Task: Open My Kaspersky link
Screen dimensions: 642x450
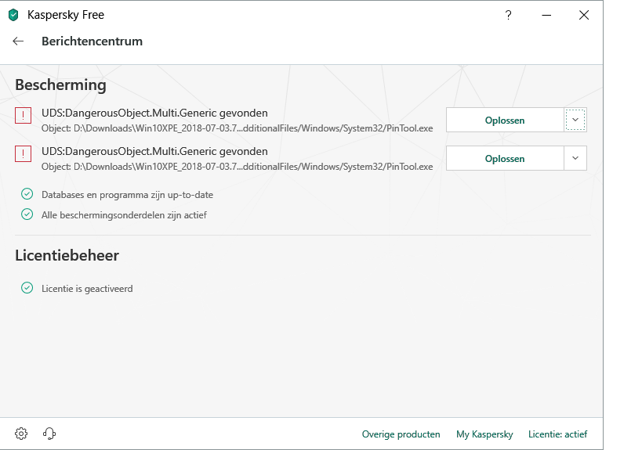Action: (484, 434)
